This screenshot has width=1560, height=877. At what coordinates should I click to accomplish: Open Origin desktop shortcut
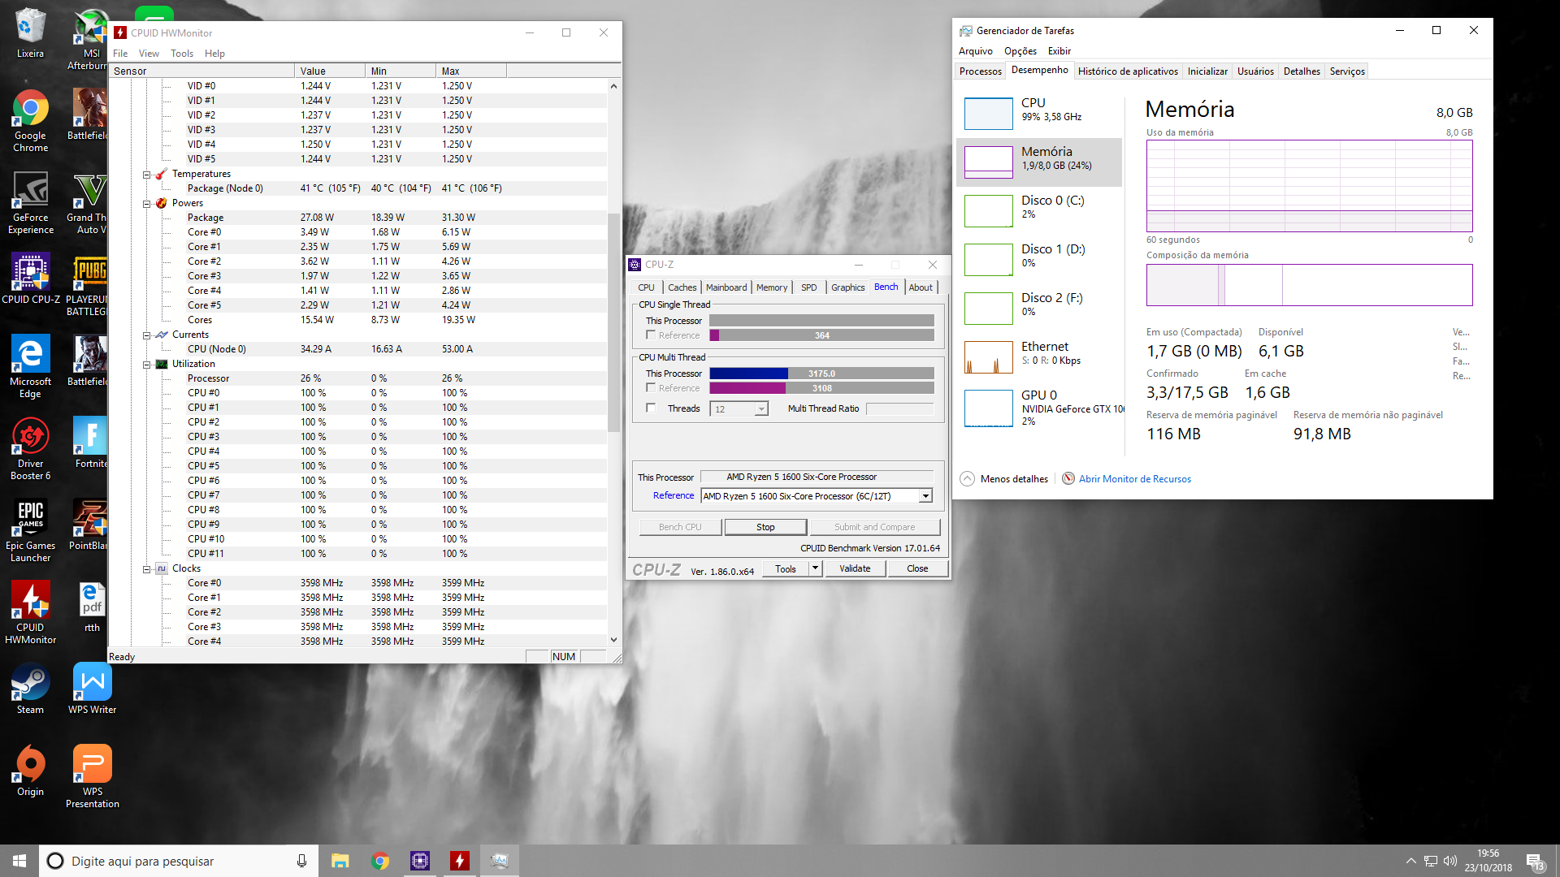click(x=30, y=771)
